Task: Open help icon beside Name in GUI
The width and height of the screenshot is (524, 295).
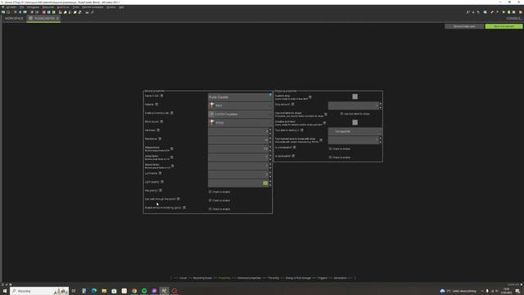Action: (x=162, y=96)
